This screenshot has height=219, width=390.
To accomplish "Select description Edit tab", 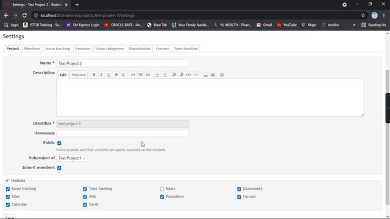I will [63, 75].
